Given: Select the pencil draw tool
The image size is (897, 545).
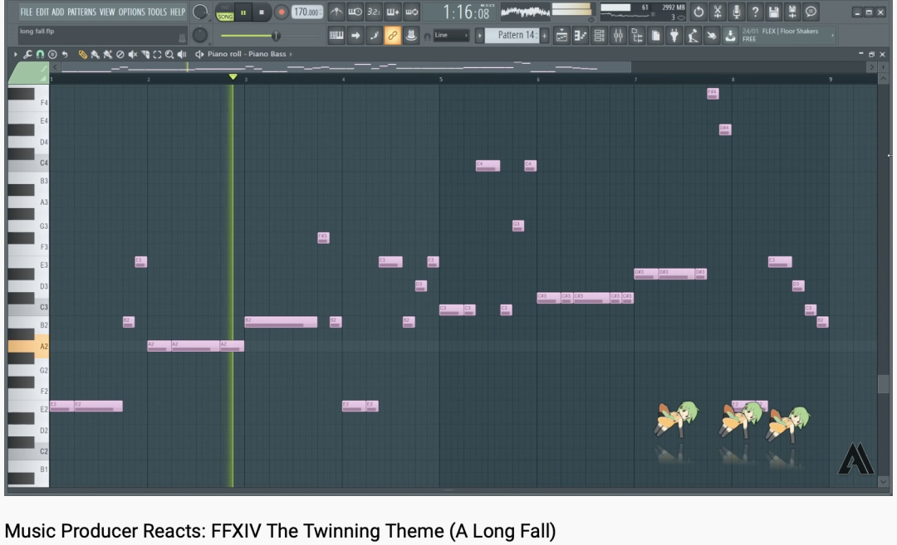Looking at the screenshot, I should tap(82, 54).
